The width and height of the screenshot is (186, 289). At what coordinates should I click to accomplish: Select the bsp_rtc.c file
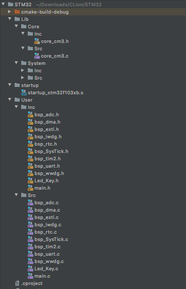pos(46,232)
